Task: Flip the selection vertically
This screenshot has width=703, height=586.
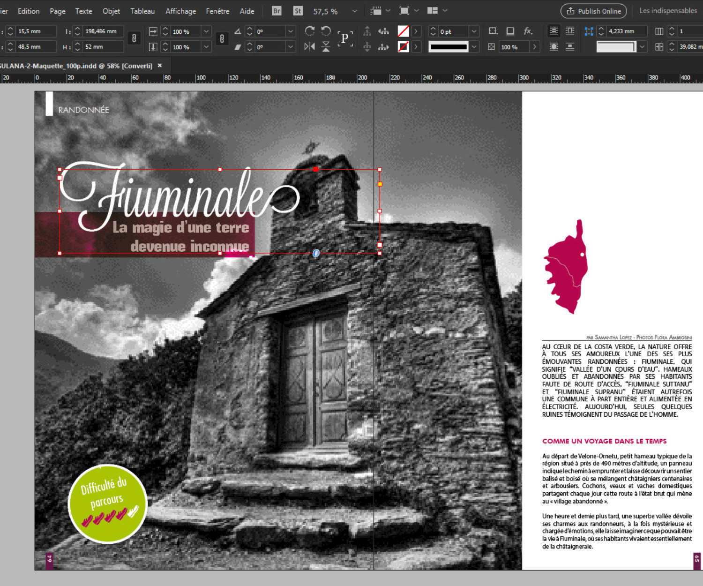Action: [x=326, y=46]
